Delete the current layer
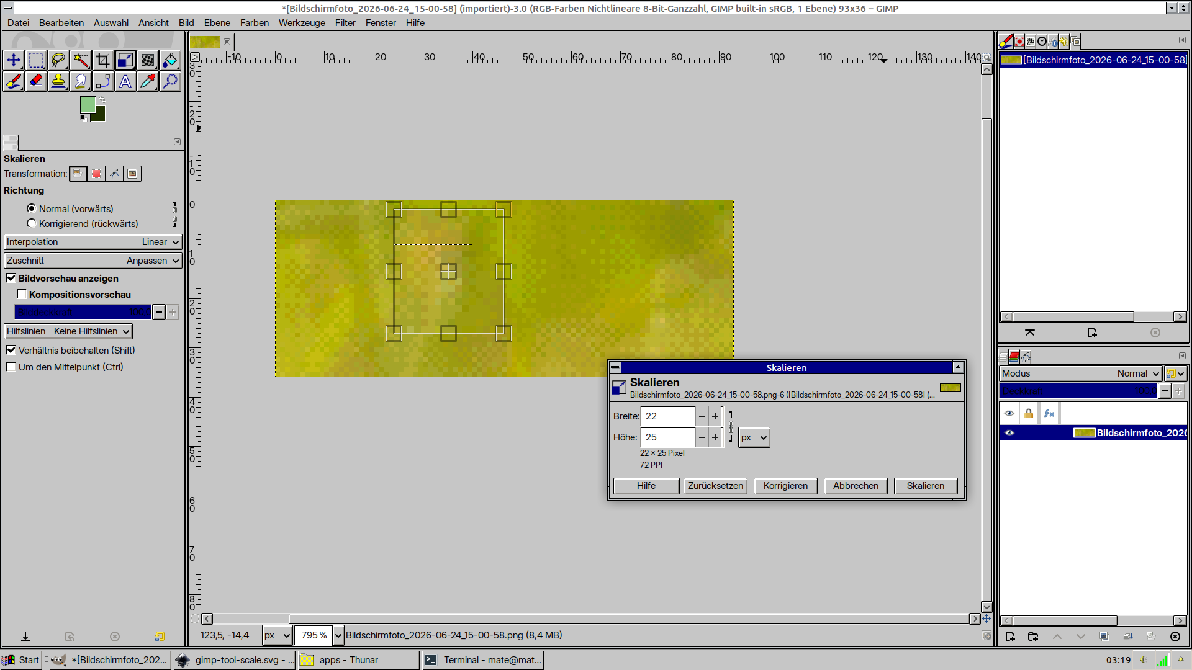 coord(1175,636)
